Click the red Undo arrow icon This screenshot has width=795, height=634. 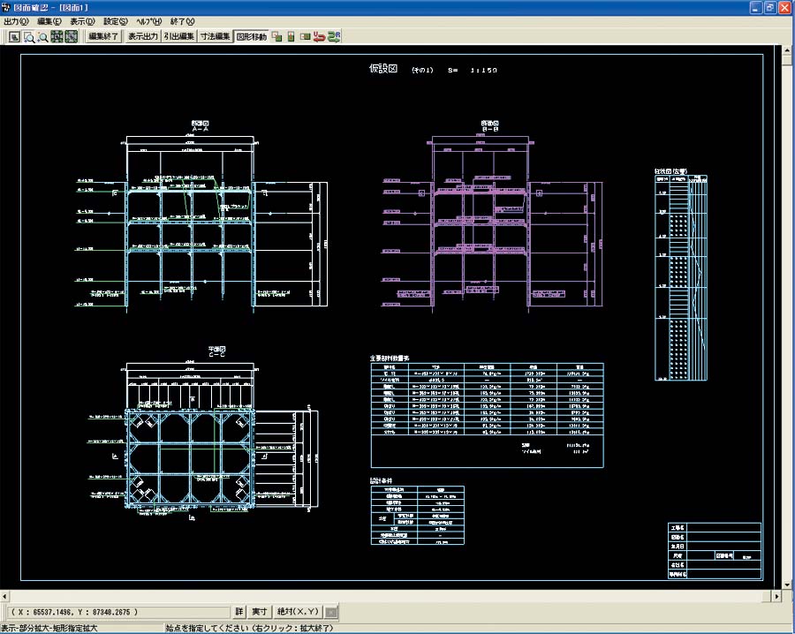point(319,36)
